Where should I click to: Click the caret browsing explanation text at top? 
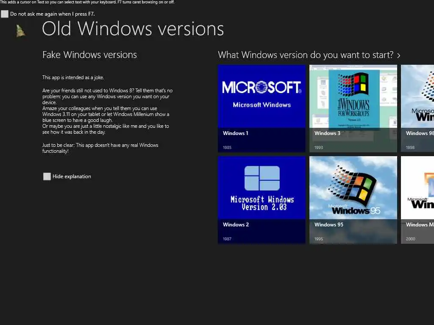tap(87, 2)
